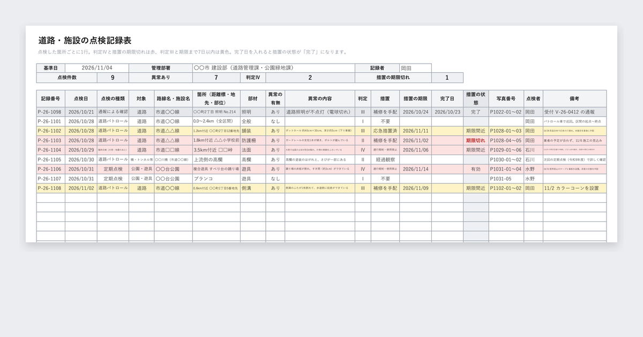The width and height of the screenshot is (643, 337).
Task: Select the 応急措置済 action cell
Action: [385, 131]
